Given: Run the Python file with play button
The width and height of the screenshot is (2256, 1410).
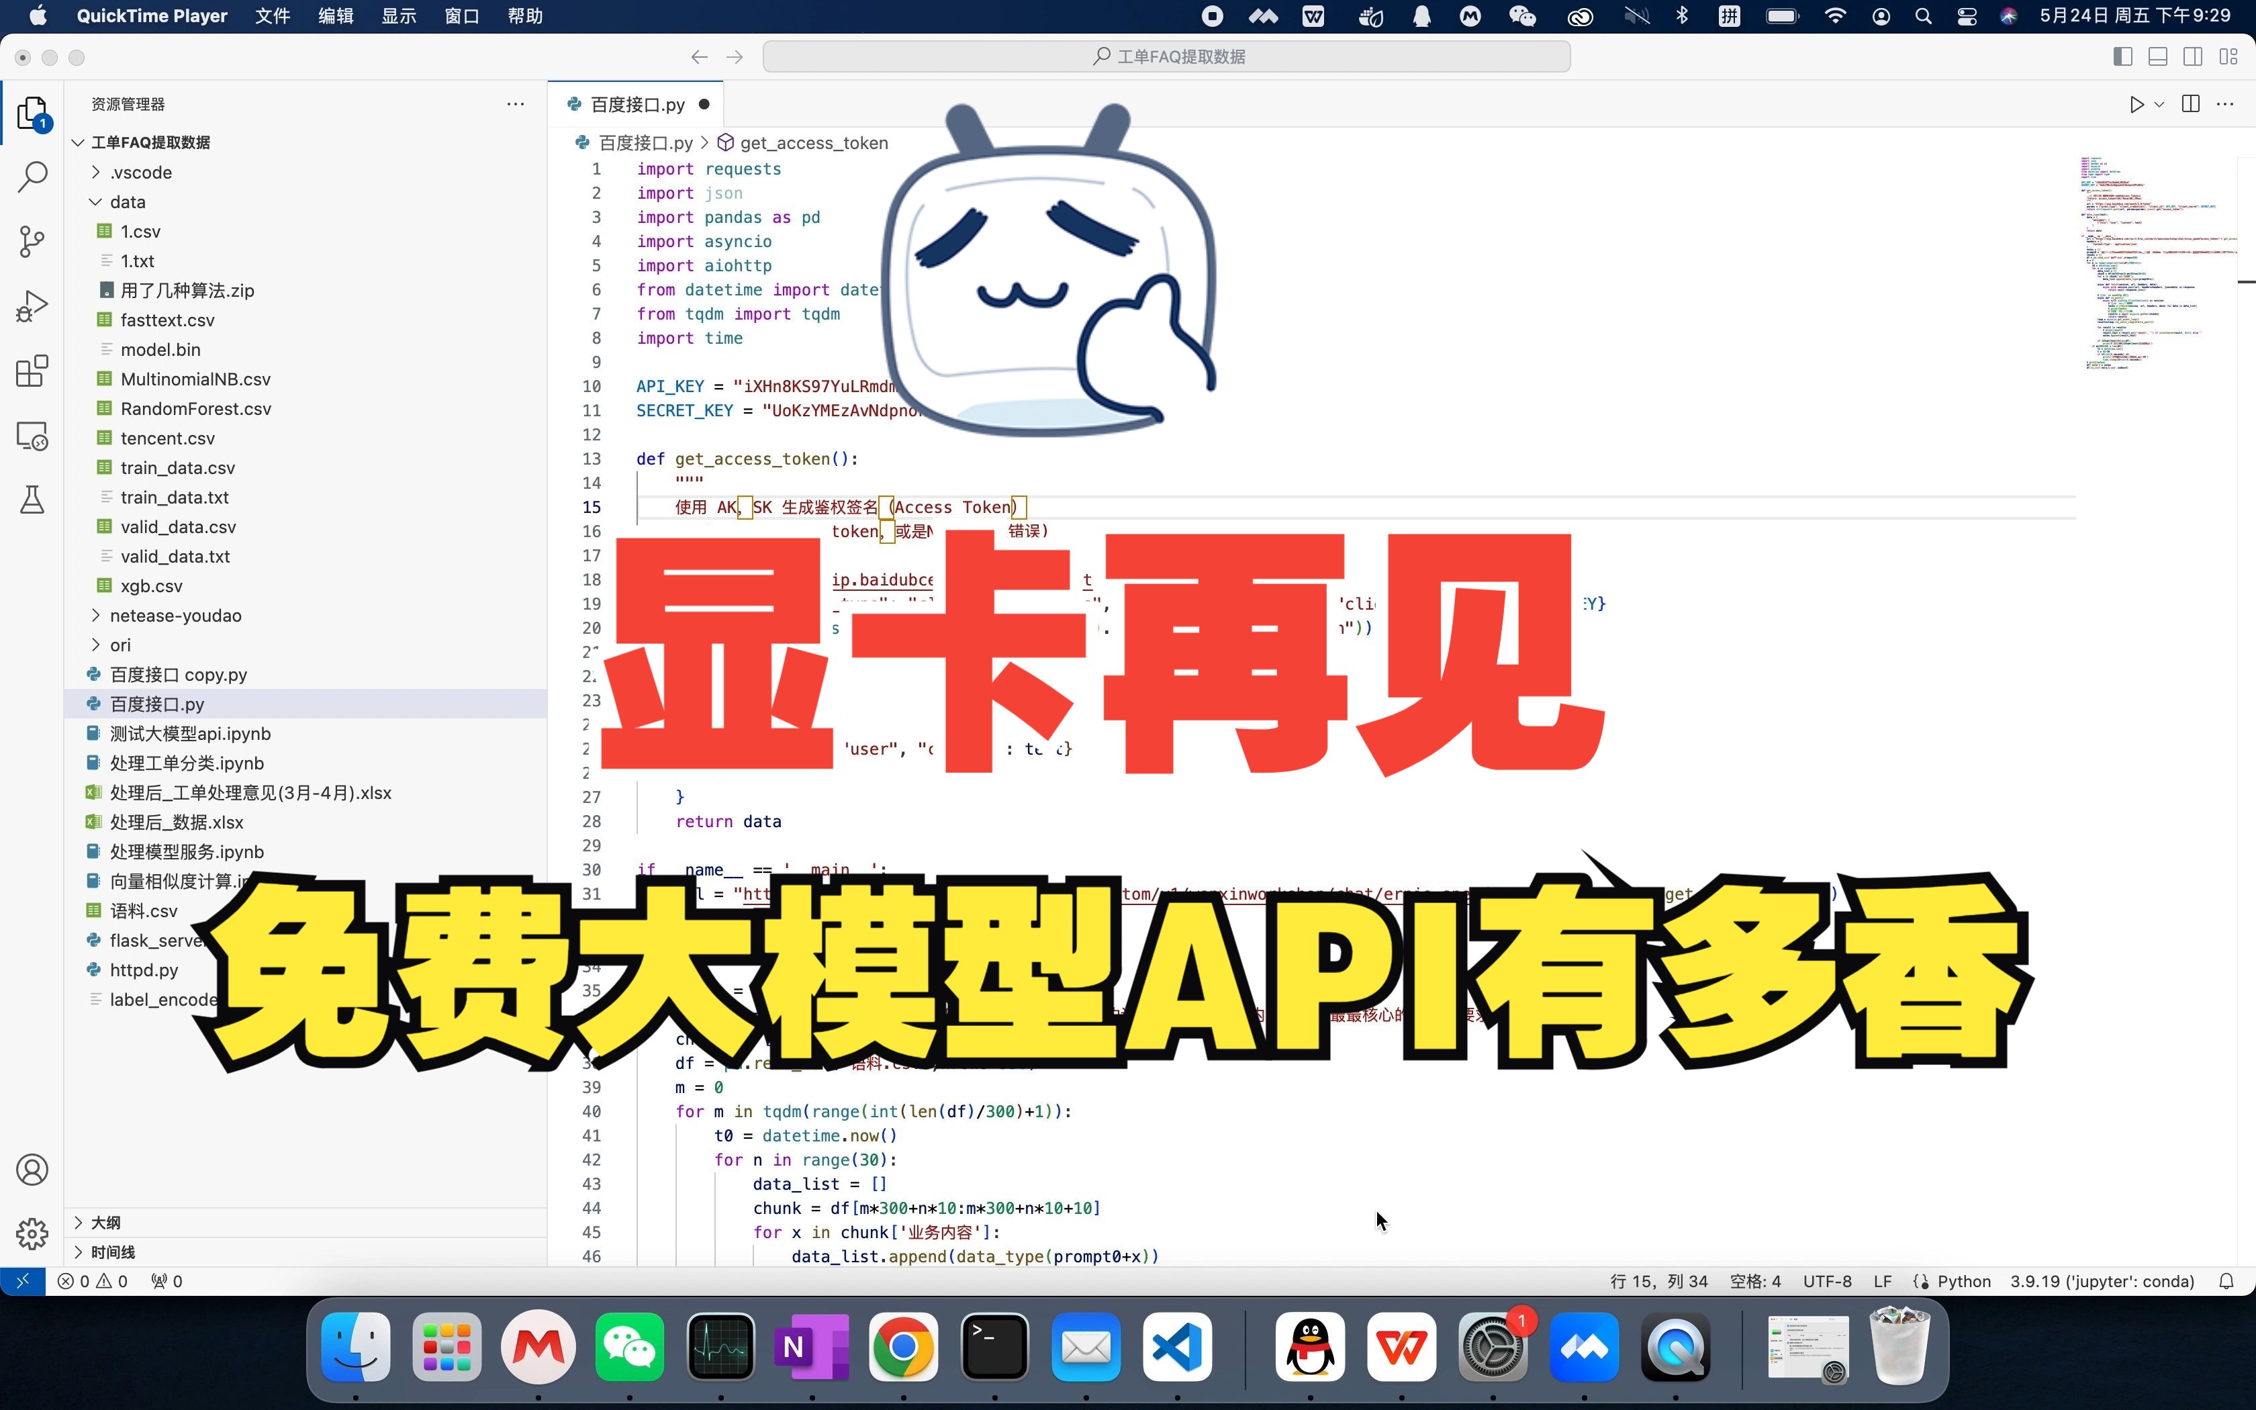Looking at the screenshot, I should pyautogui.click(x=2136, y=105).
